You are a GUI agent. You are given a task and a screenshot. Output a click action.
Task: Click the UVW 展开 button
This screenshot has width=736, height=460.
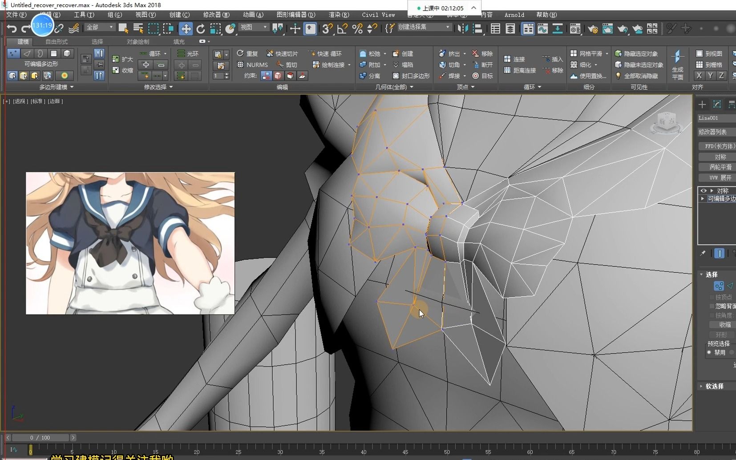(x=720, y=178)
